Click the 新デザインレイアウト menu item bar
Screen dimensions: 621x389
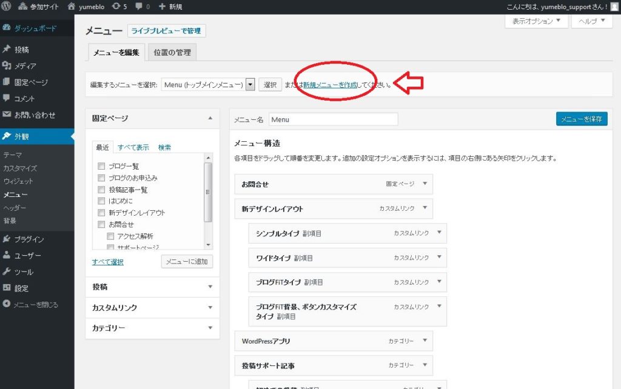click(x=334, y=208)
